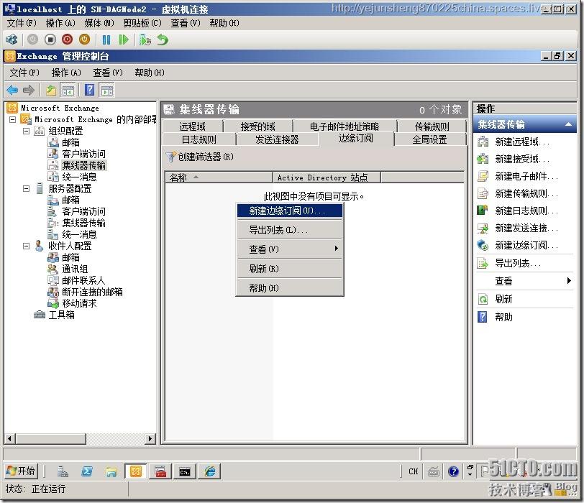Click 新建边缘订阅 in action pane
The image size is (584, 503).
coord(526,245)
